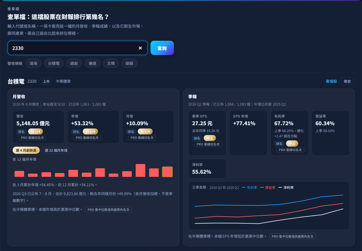Screen dimensions: 362x251
Task: Open PRO 看確切名次 in the 單季 EPS card
Action: click(x=208, y=144)
